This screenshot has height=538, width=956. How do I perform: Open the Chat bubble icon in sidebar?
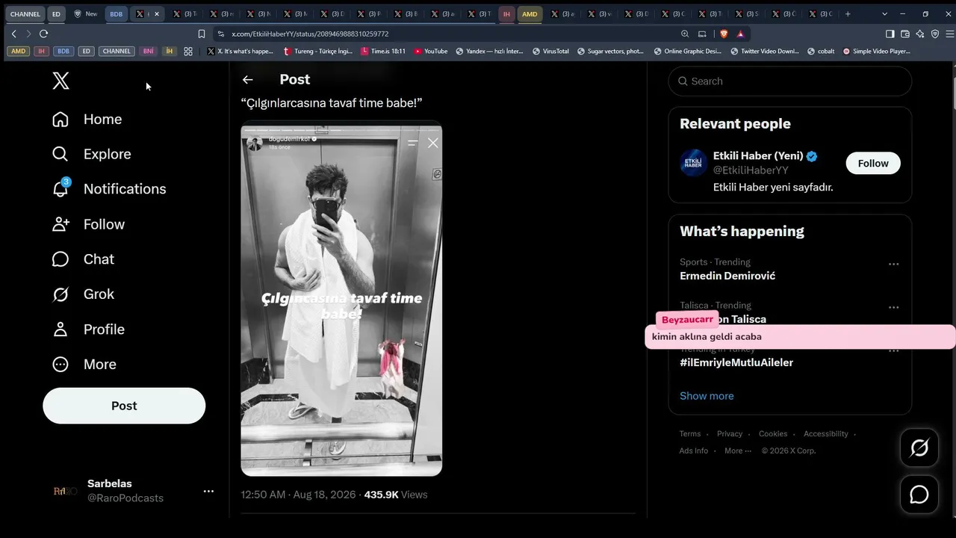click(60, 259)
